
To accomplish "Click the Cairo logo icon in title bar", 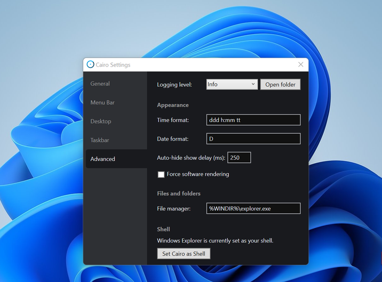I will pos(90,65).
